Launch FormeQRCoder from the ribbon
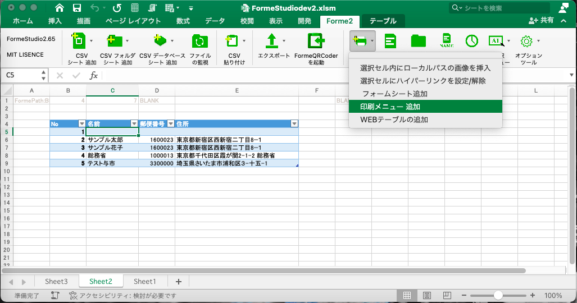577x303 pixels. (316, 42)
